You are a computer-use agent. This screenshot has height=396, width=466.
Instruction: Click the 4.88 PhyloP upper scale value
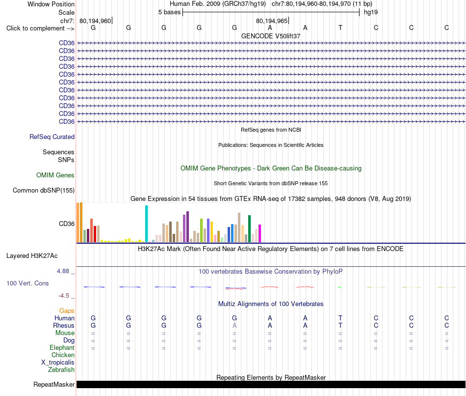point(63,271)
